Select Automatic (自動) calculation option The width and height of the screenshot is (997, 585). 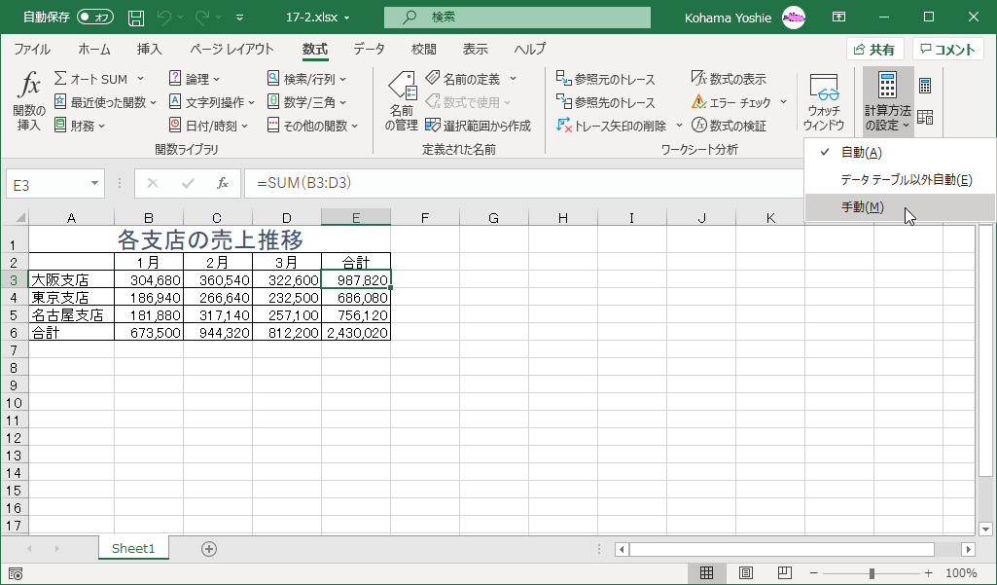click(x=900, y=152)
